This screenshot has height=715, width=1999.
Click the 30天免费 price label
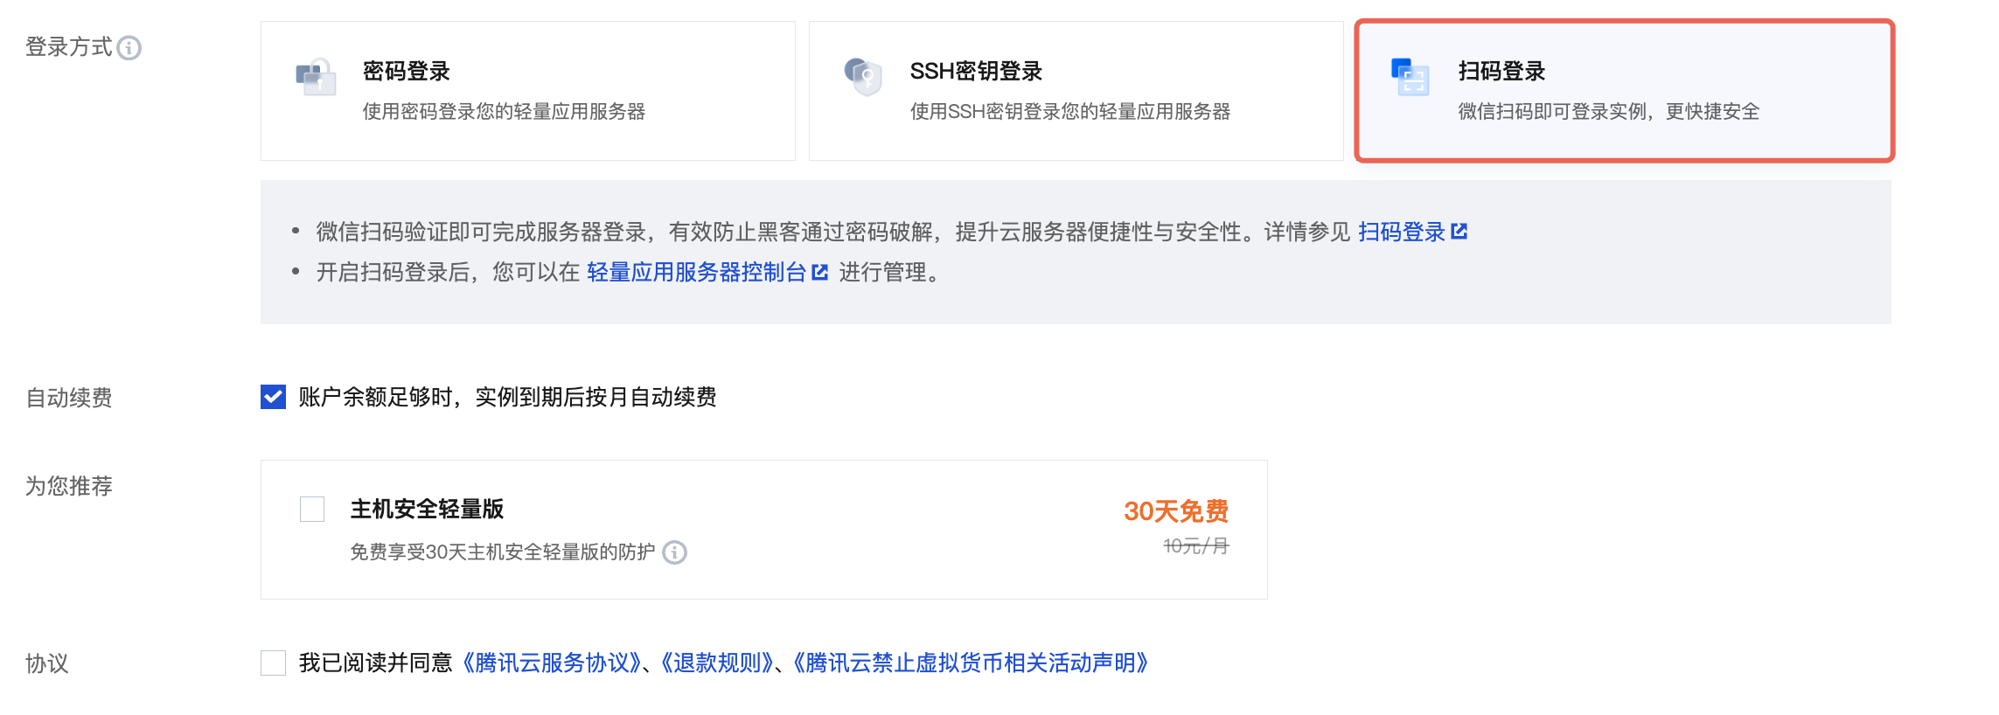click(1175, 511)
